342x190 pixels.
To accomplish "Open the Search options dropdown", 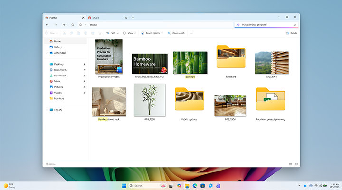I will click(x=152, y=33).
